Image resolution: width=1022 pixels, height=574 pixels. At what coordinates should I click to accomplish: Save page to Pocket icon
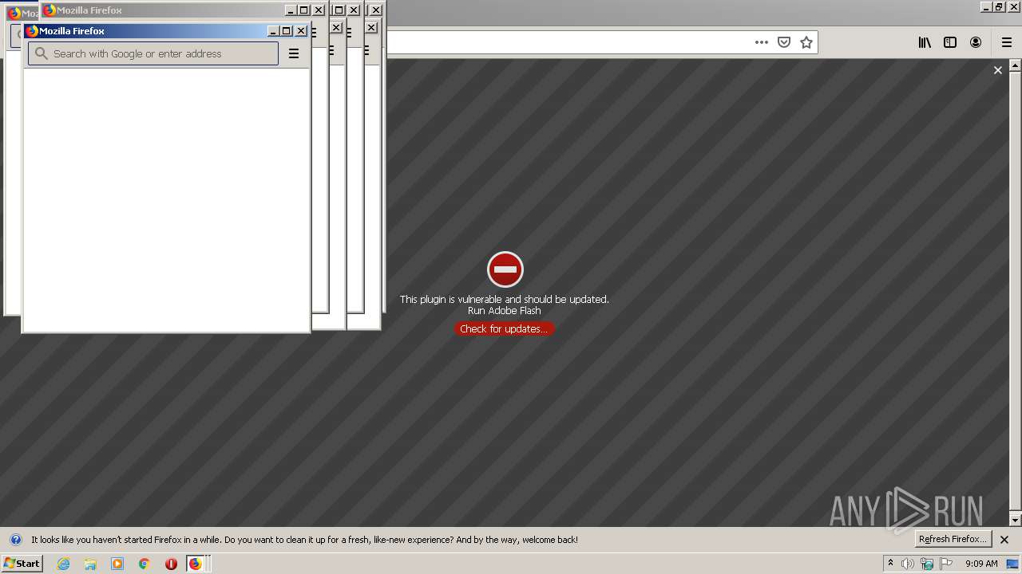coord(784,42)
